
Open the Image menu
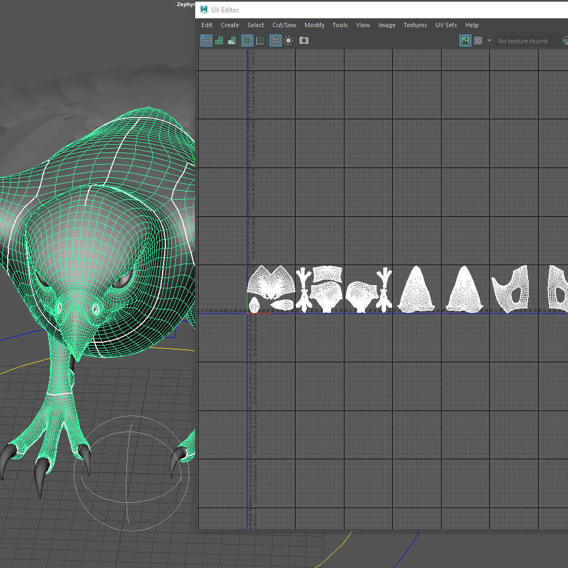click(x=387, y=25)
